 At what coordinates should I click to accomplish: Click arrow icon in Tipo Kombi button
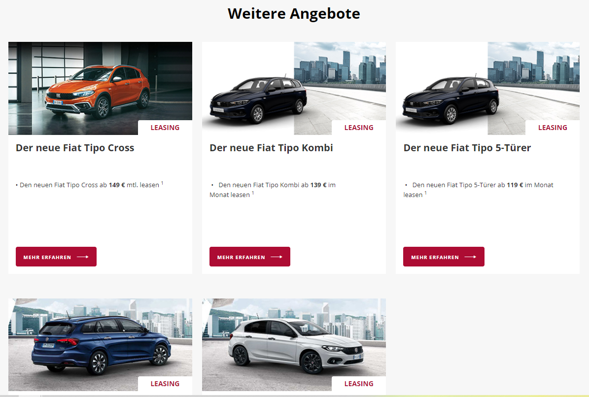tap(277, 257)
